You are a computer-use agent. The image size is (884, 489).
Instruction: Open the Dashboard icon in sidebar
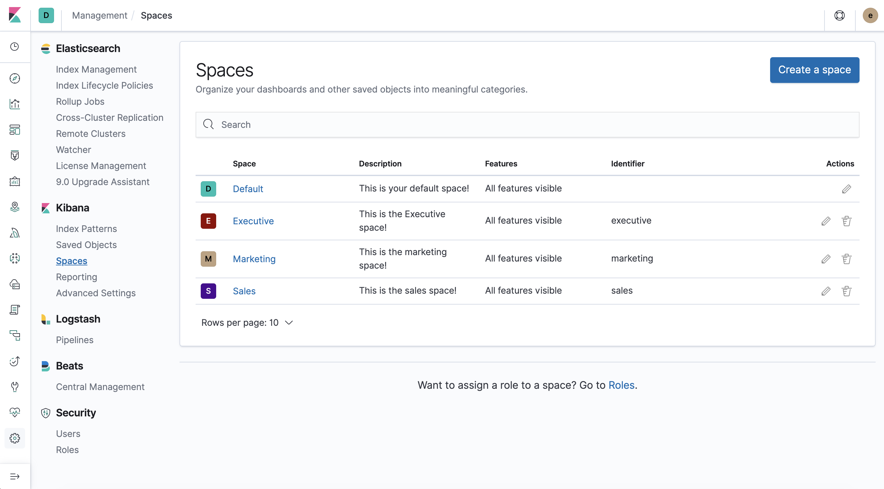[x=15, y=129]
